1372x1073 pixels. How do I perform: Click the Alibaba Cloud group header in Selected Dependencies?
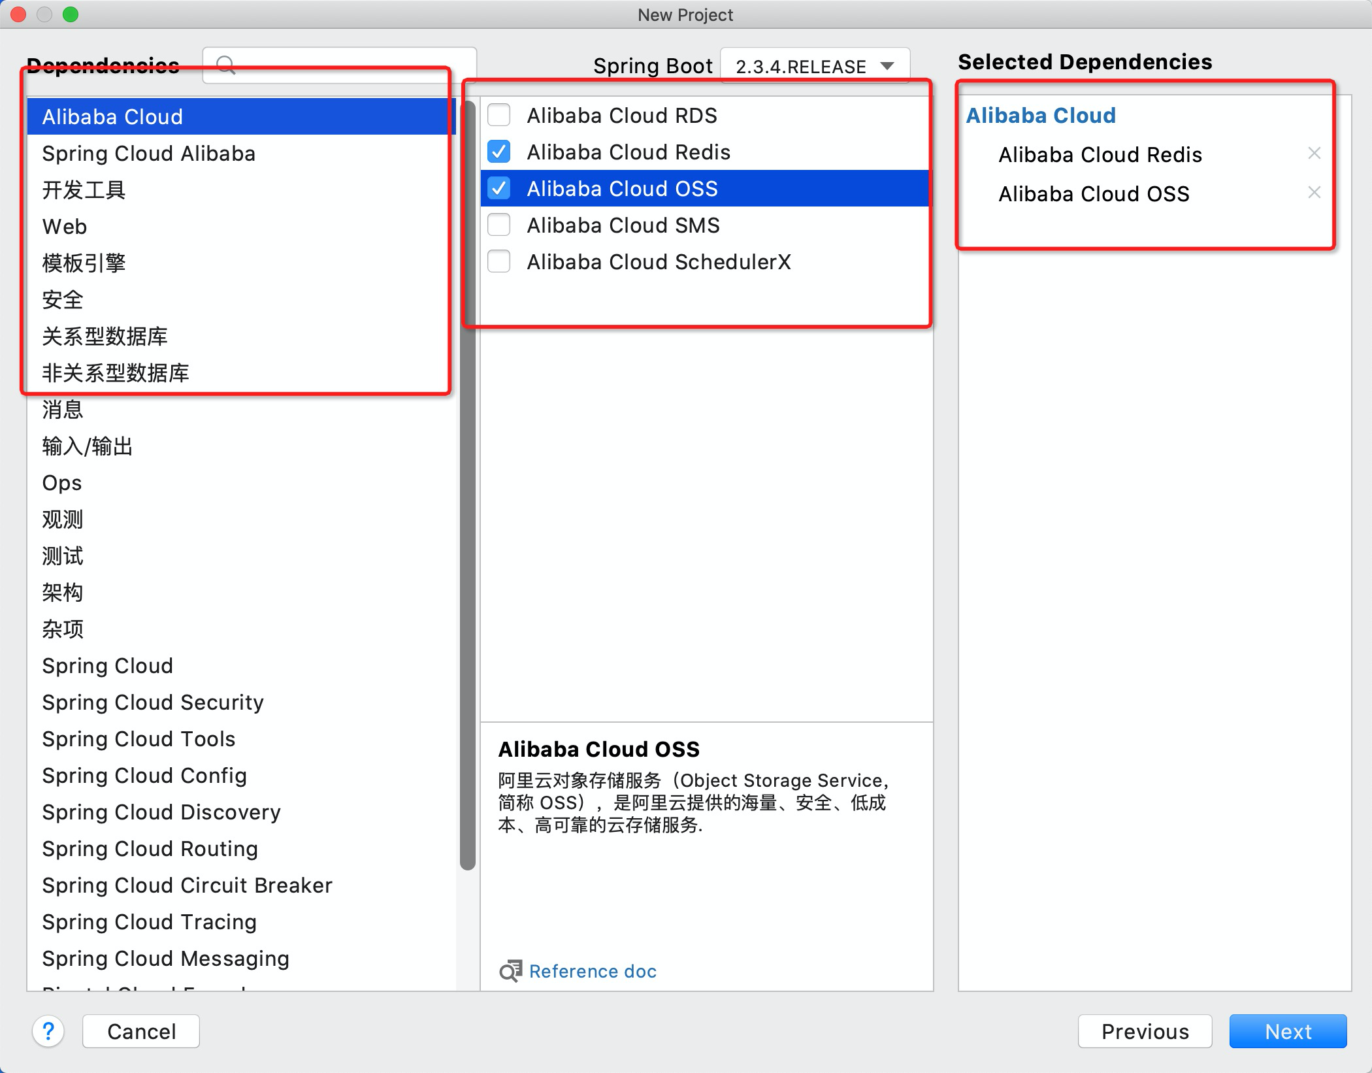(x=1041, y=115)
